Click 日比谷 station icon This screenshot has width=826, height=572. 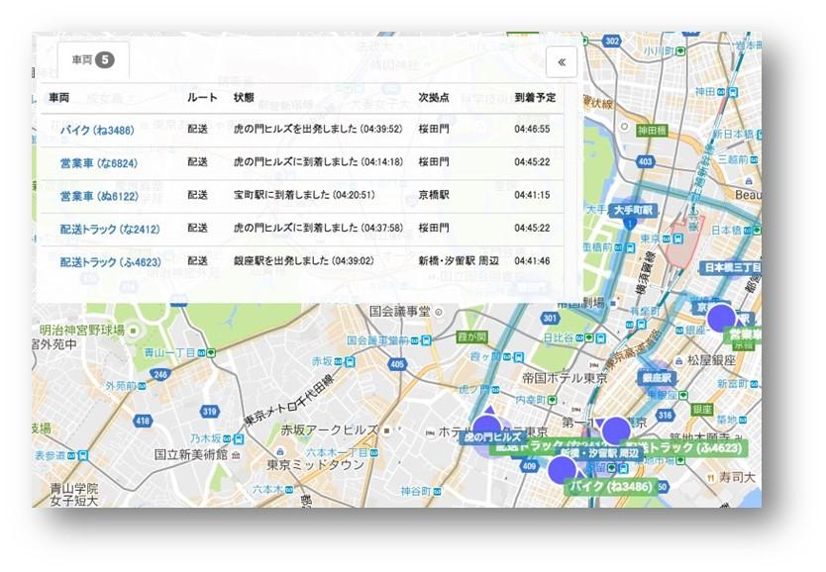click(601, 337)
